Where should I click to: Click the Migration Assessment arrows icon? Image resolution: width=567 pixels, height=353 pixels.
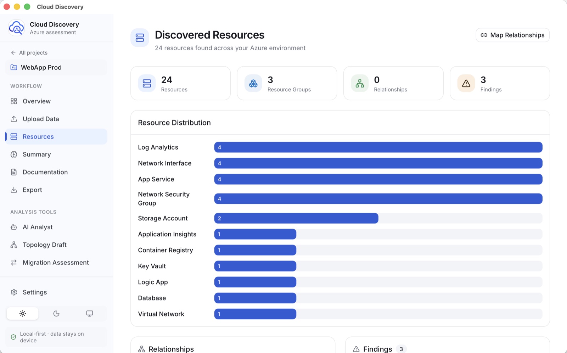pos(14,263)
